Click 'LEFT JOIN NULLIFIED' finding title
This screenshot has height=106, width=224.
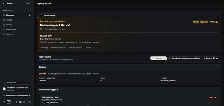[50, 97]
